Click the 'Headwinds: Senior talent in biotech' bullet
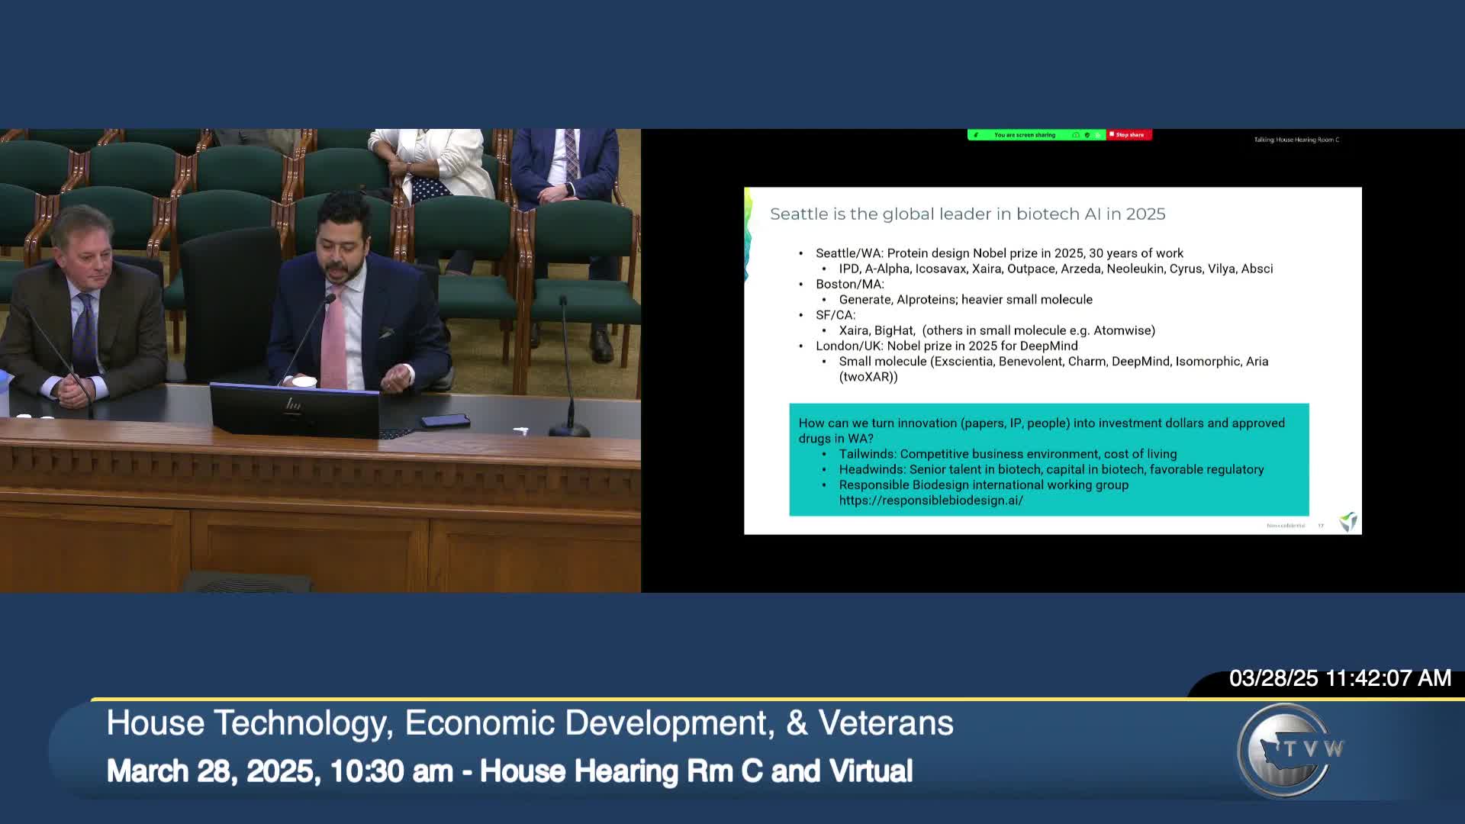This screenshot has width=1465, height=824. tap(1051, 469)
